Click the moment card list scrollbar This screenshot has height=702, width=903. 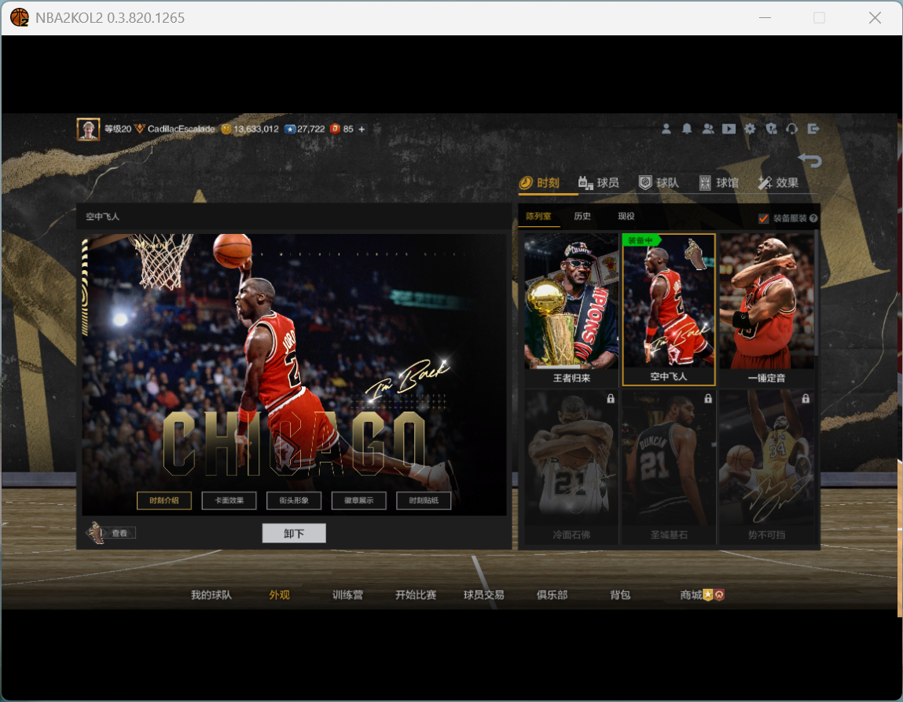tap(817, 294)
